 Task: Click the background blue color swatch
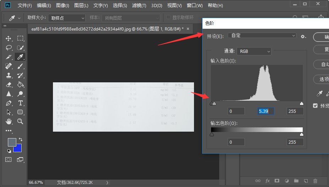[x=18, y=149]
